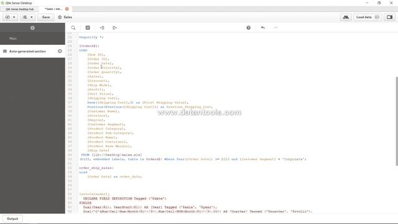
Task: Close the Sales tab
Action: [x=67, y=9]
